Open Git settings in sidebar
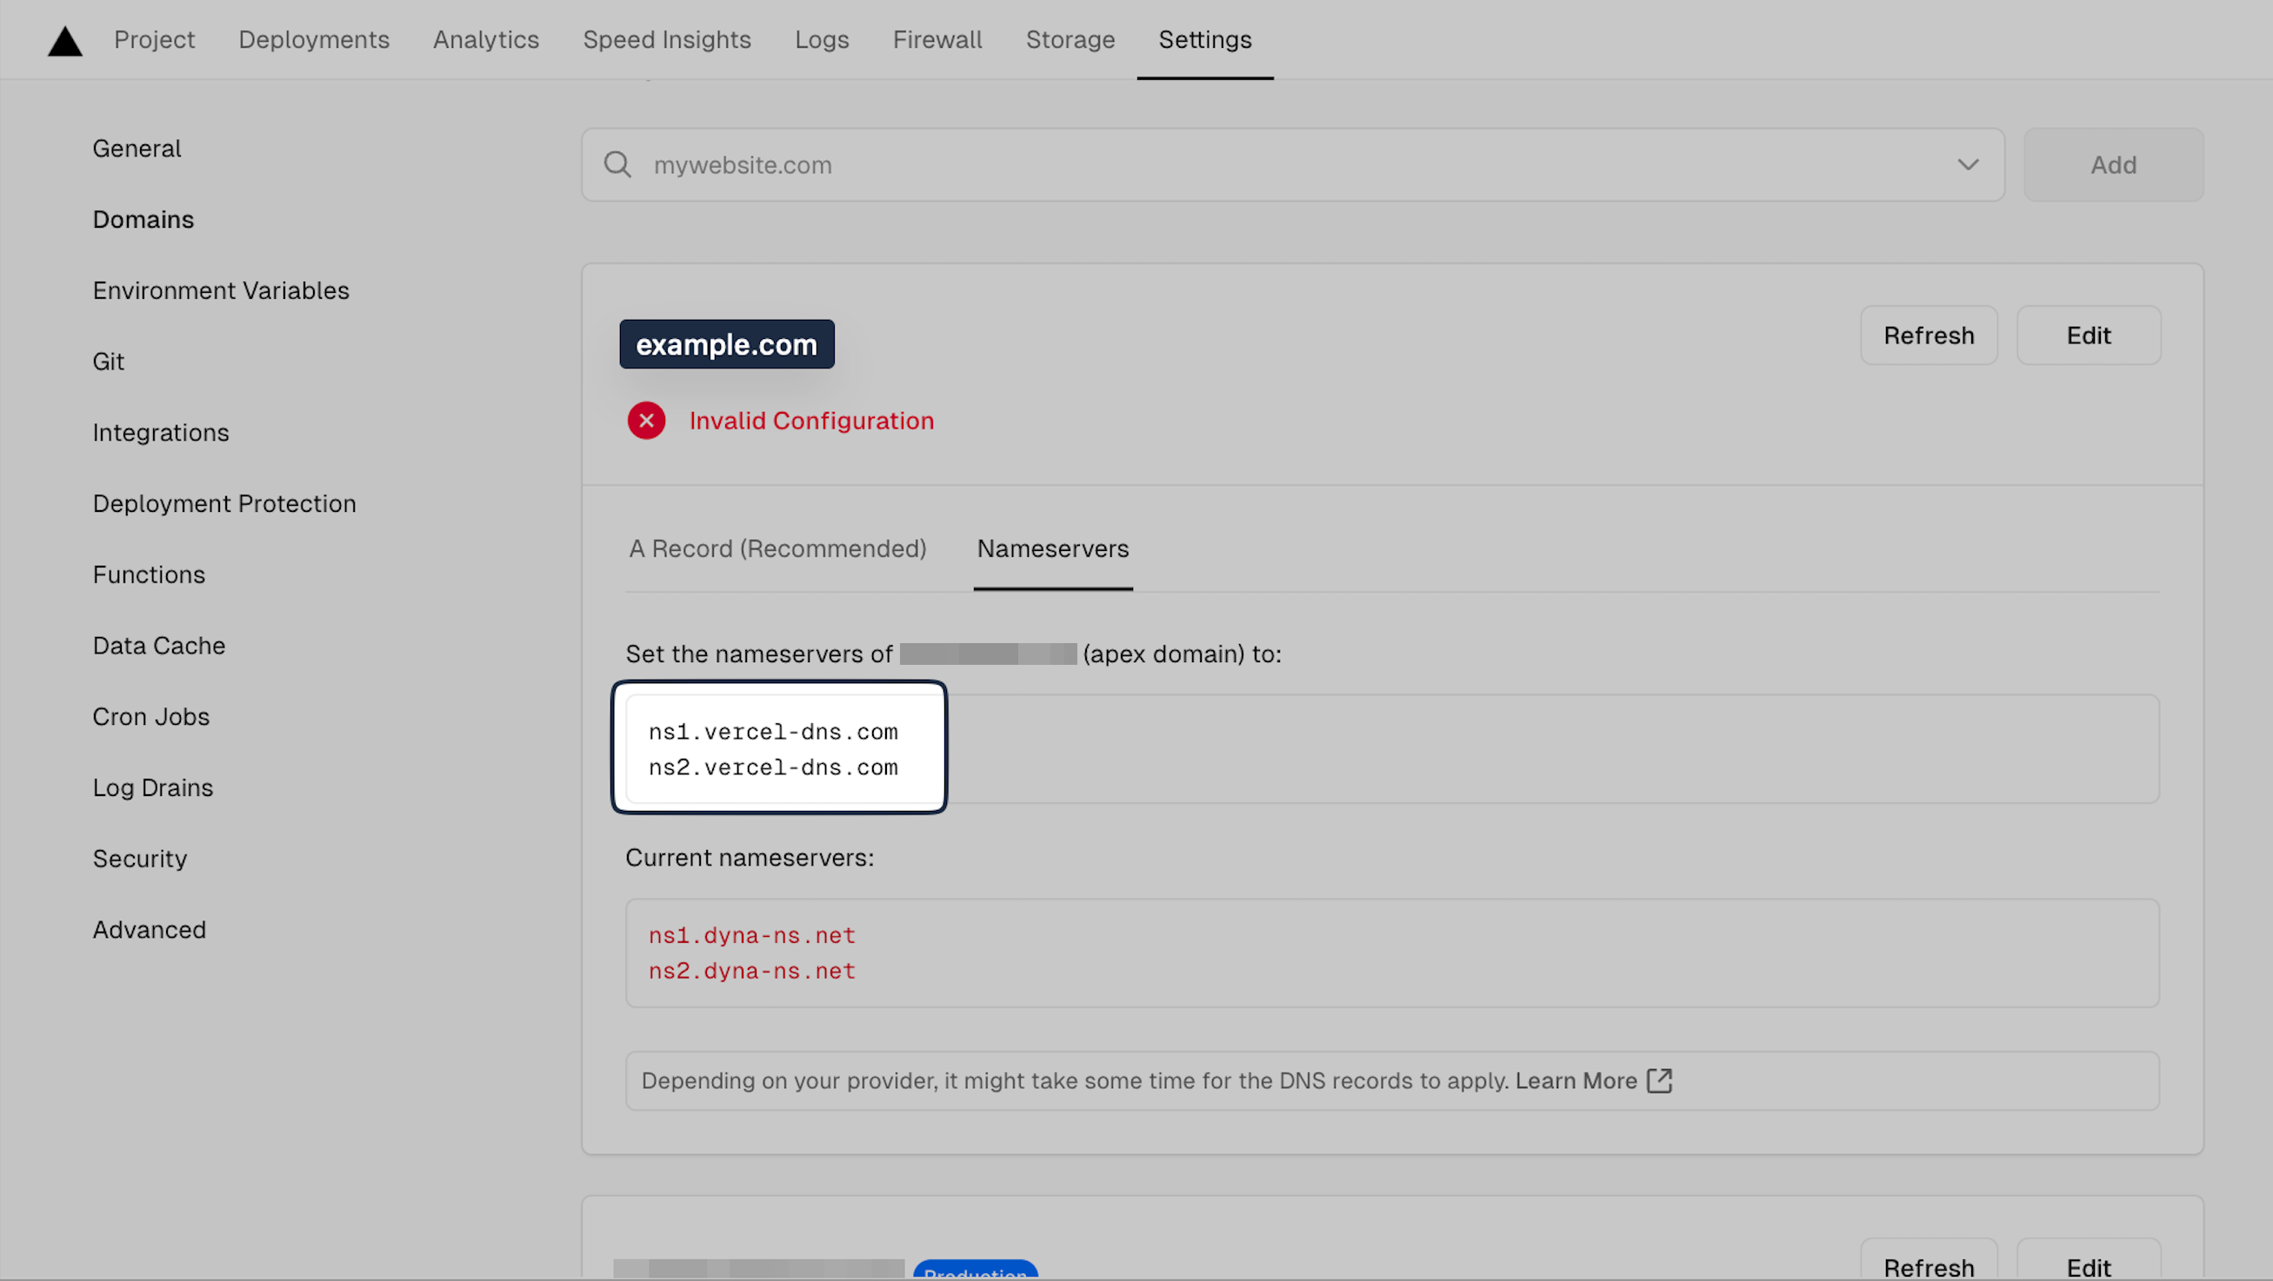Screen dimensions: 2273x1281 pos(109,362)
